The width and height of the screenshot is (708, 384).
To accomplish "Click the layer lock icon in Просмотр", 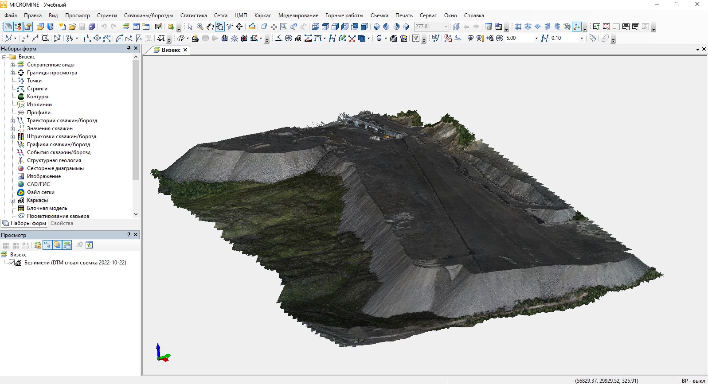I will (38, 245).
